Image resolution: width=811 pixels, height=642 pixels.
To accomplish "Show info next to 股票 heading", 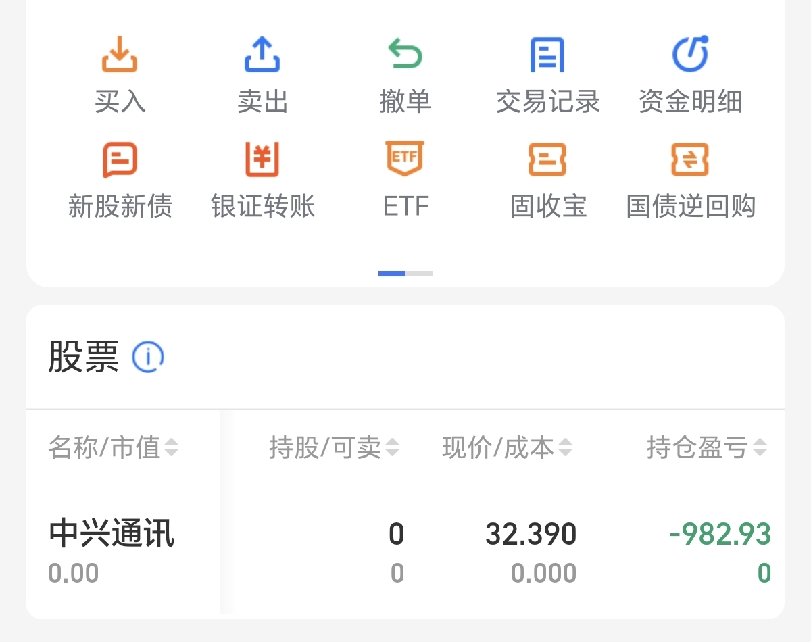I will tap(148, 357).
